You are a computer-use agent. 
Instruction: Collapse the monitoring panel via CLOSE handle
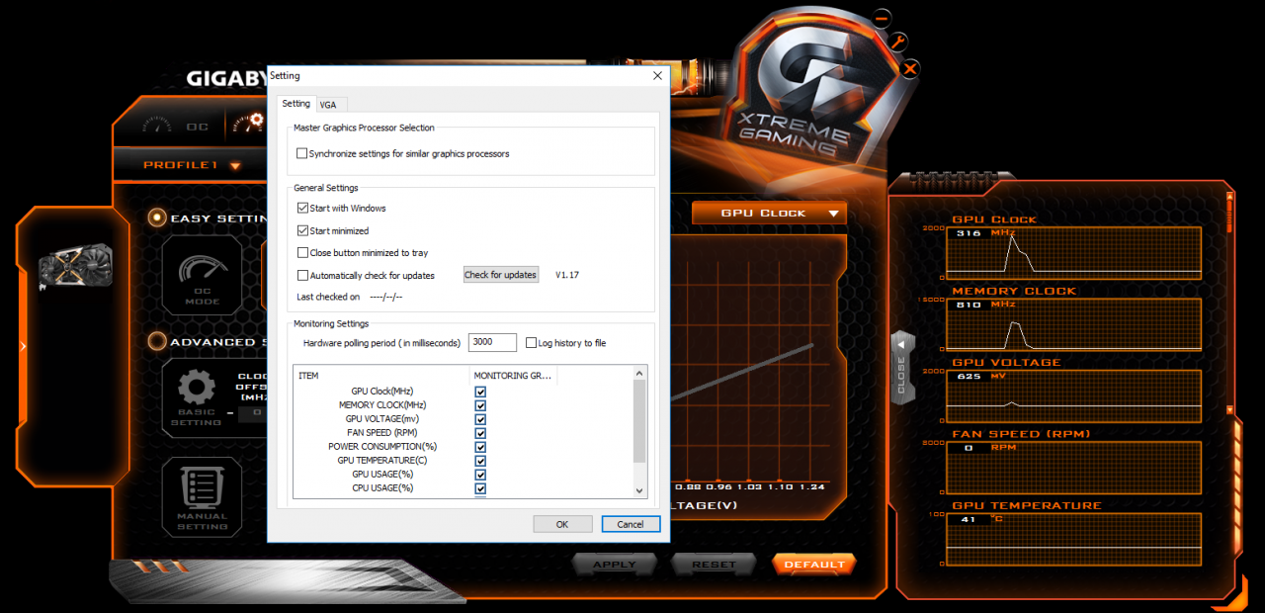coord(900,368)
